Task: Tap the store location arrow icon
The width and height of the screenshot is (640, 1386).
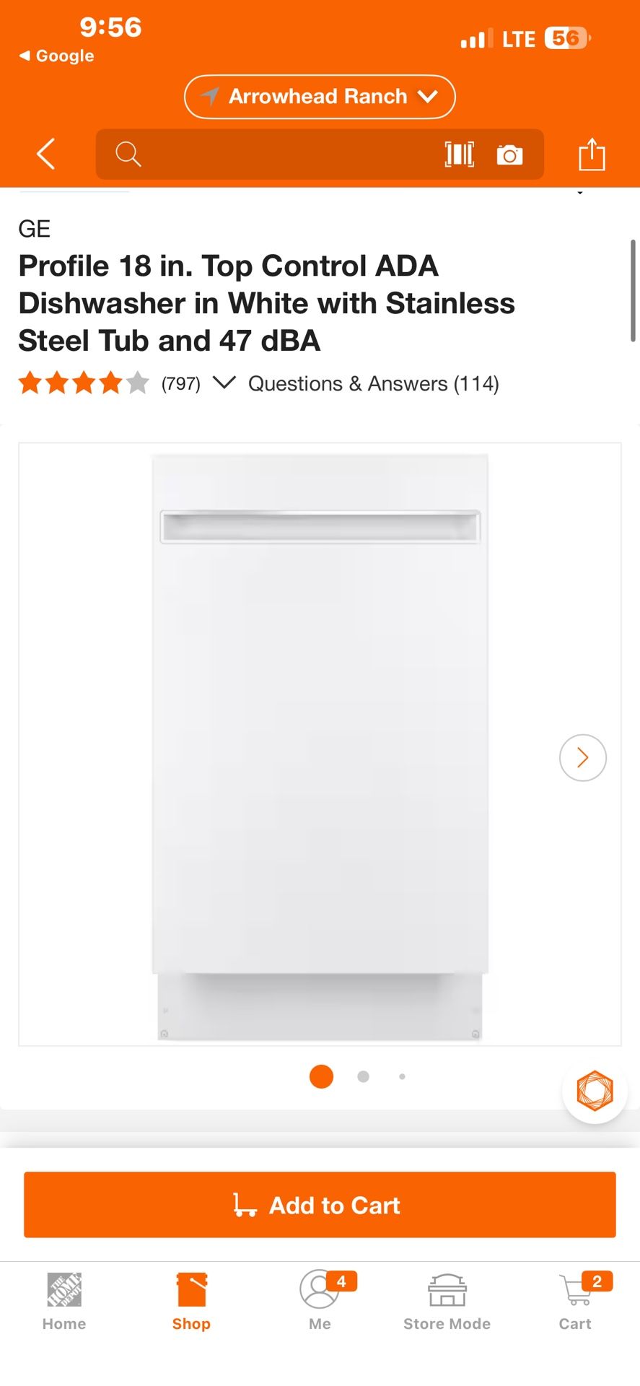Action: (209, 96)
